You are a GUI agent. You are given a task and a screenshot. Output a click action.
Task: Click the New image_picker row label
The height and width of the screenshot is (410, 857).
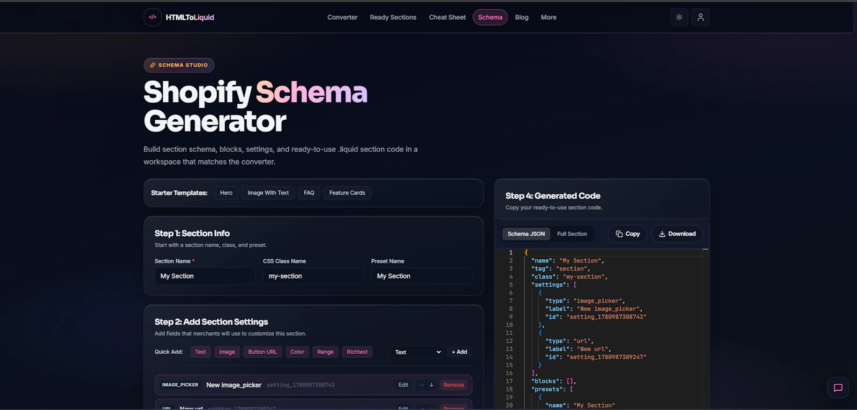click(x=234, y=385)
